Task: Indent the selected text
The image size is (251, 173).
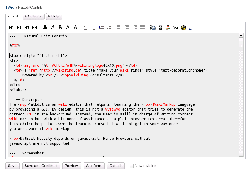Action: coord(101,27)
